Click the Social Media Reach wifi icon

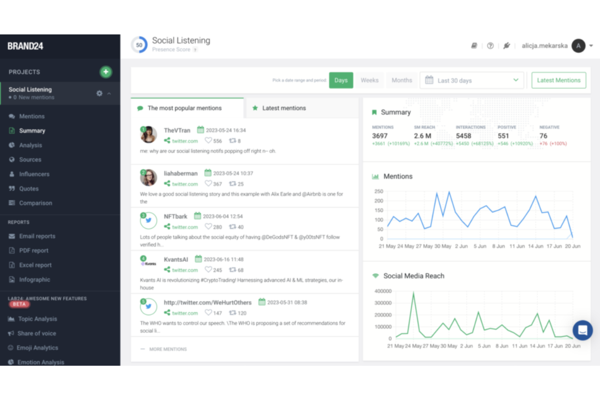(375, 276)
